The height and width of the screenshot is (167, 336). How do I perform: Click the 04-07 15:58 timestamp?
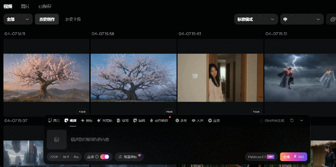click(x=103, y=34)
